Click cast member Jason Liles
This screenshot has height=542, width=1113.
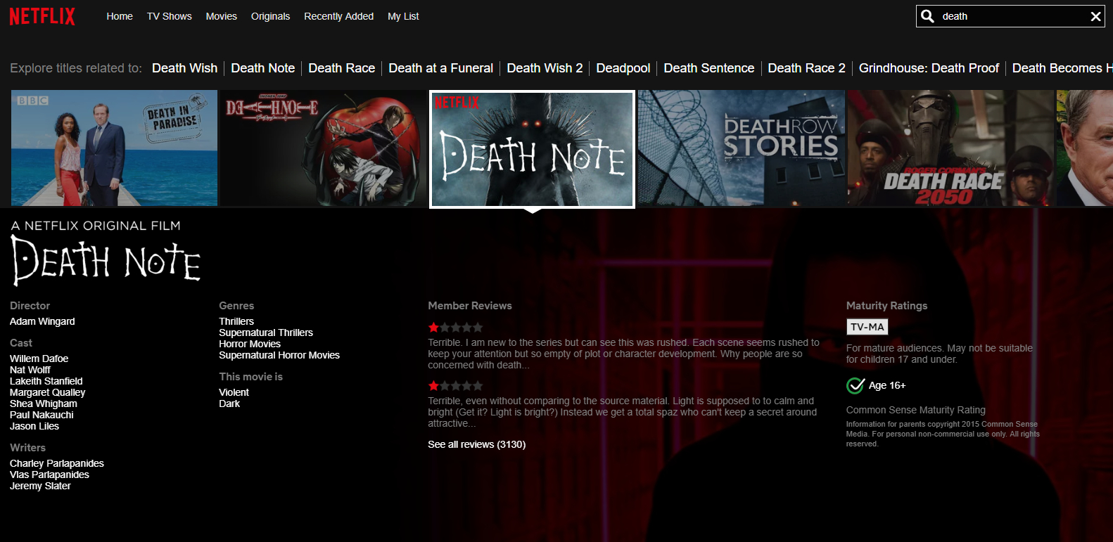pyautogui.click(x=34, y=426)
